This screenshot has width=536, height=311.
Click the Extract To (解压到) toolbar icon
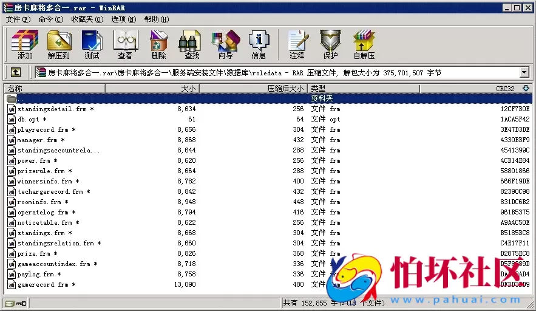(58, 44)
